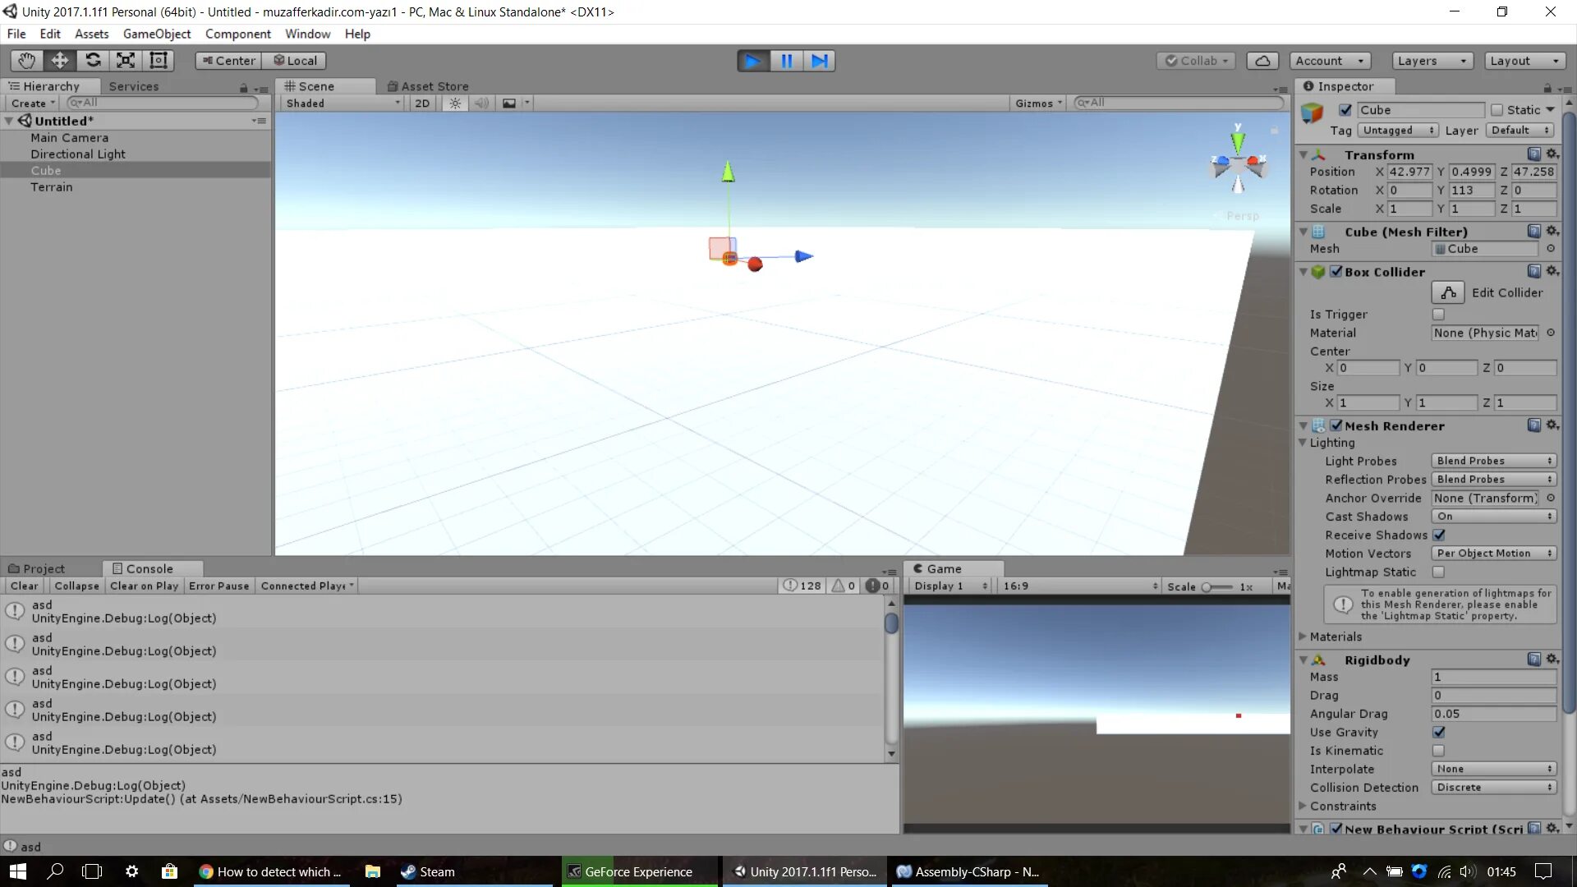The width and height of the screenshot is (1577, 887).
Task: Open the Collision Detection dropdown
Action: (1493, 788)
